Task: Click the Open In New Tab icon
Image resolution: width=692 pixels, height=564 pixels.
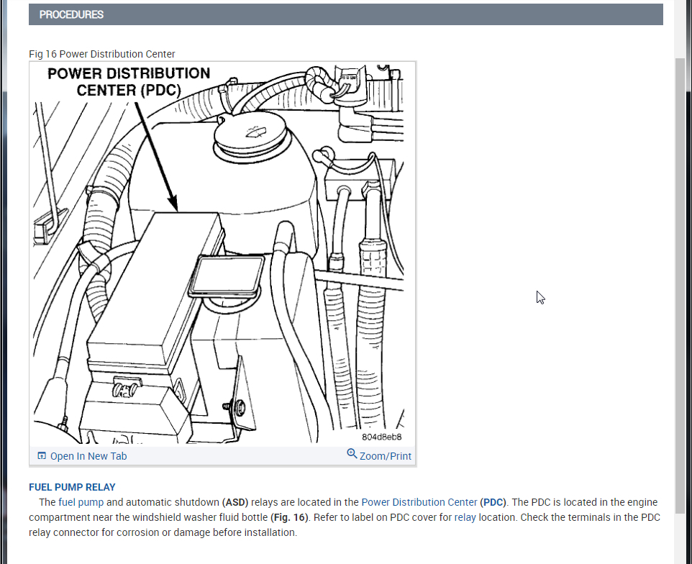Action: pos(42,455)
